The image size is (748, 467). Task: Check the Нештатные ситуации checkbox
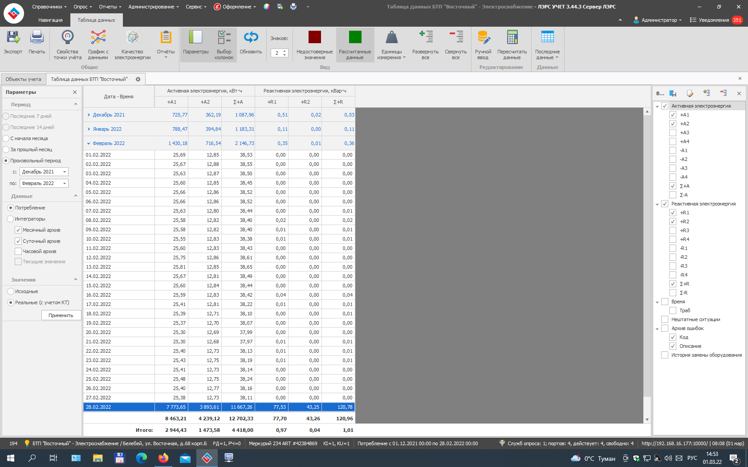coord(665,319)
